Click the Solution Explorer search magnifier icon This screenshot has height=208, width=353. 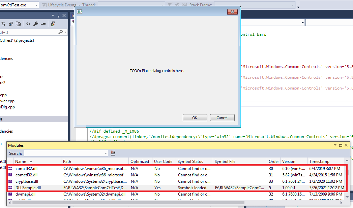[61, 32]
